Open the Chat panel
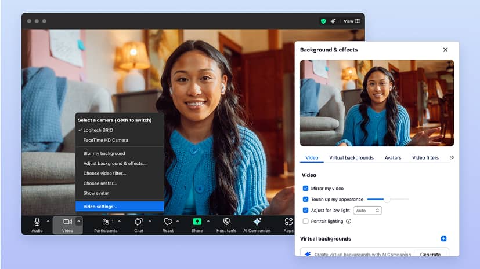This screenshot has width=480, height=269. point(139,222)
